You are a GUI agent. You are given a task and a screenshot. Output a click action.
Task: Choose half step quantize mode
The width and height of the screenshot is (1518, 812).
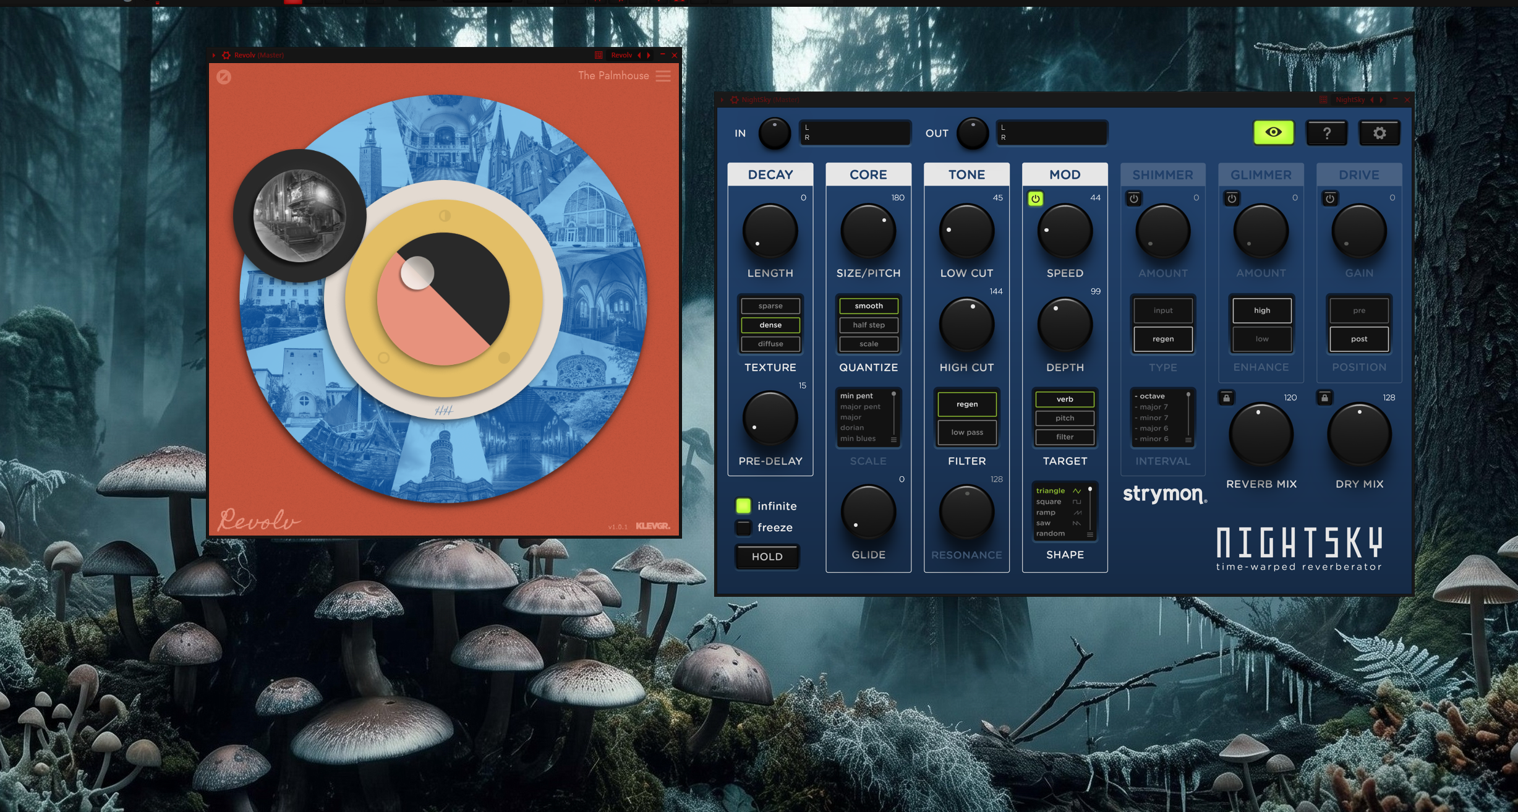point(869,325)
